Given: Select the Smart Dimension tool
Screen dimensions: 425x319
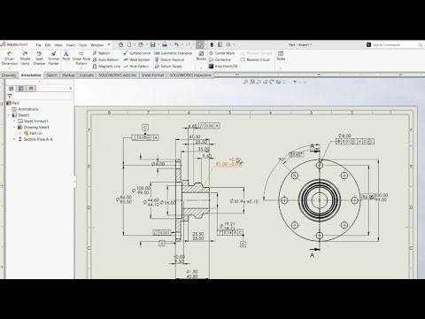Looking at the screenshot, I should pos(10,58).
